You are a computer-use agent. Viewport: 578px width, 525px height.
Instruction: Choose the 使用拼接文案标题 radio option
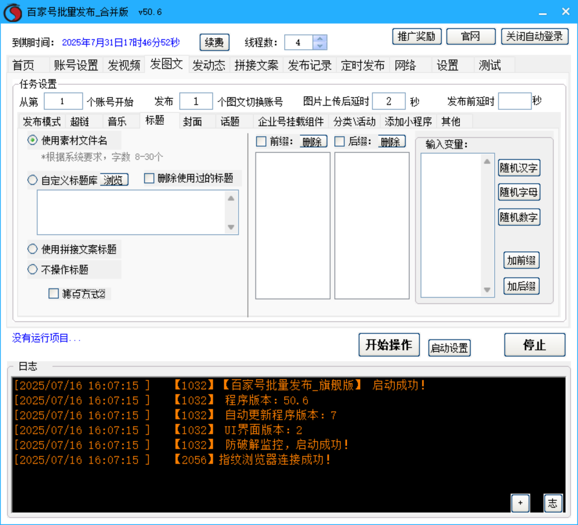(x=32, y=249)
